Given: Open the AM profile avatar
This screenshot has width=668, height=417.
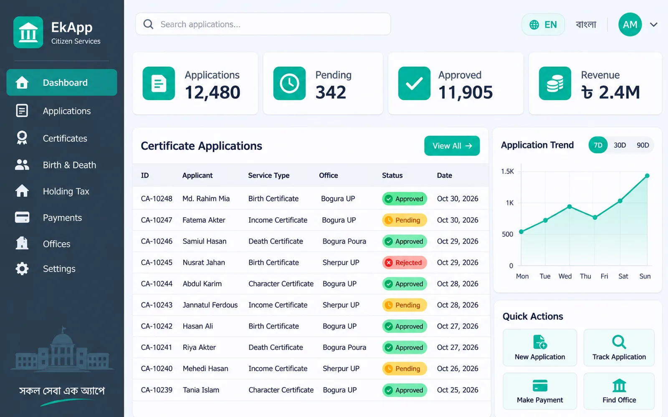Looking at the screenshot, I should coord(630,25).
